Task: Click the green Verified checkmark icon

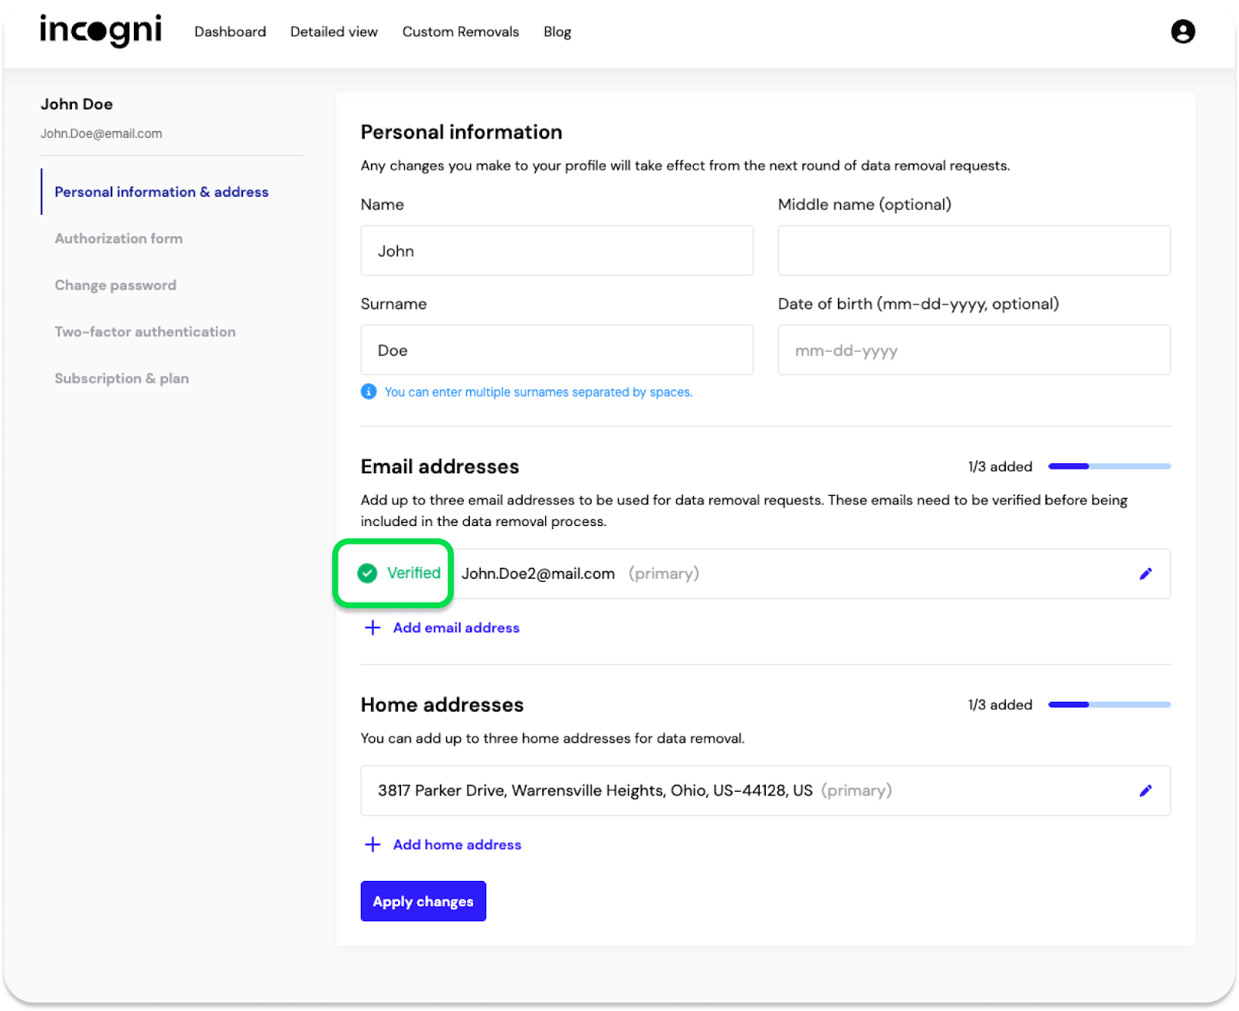Action: point(367,573)
